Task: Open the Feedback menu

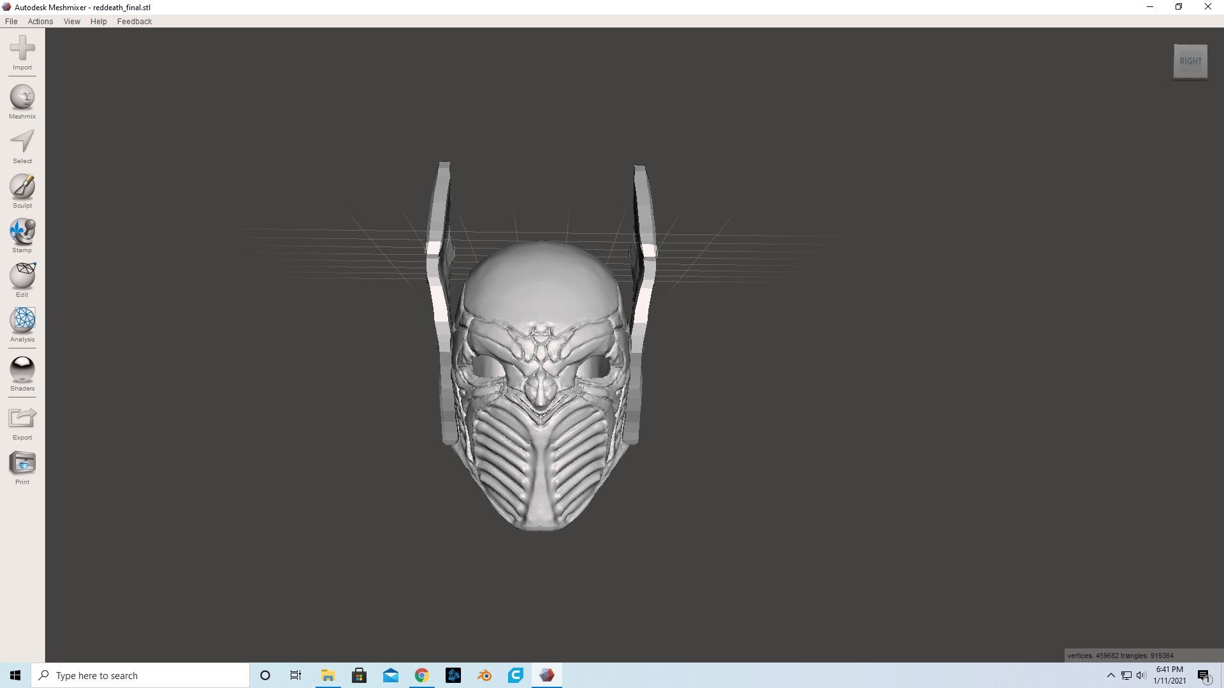Action: click(135, 21)
